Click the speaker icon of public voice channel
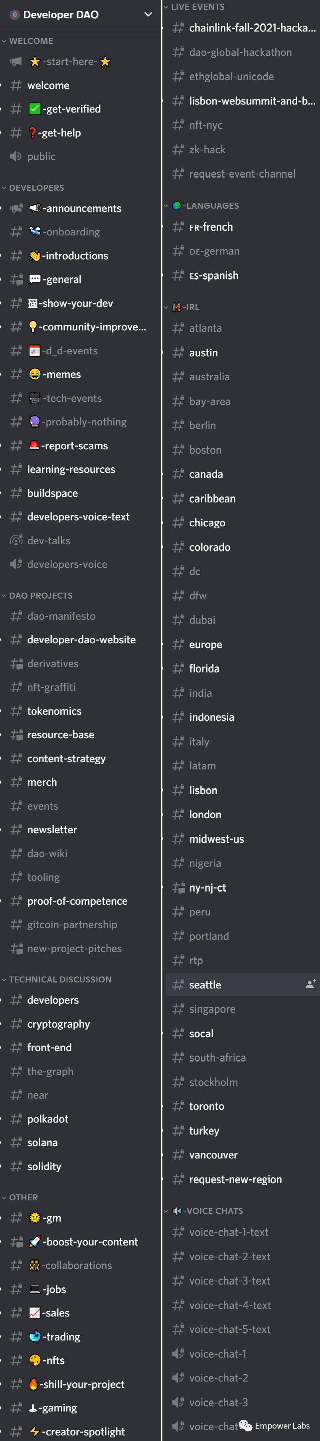Screen dimensions: 320x1441 tap(16, 156)
